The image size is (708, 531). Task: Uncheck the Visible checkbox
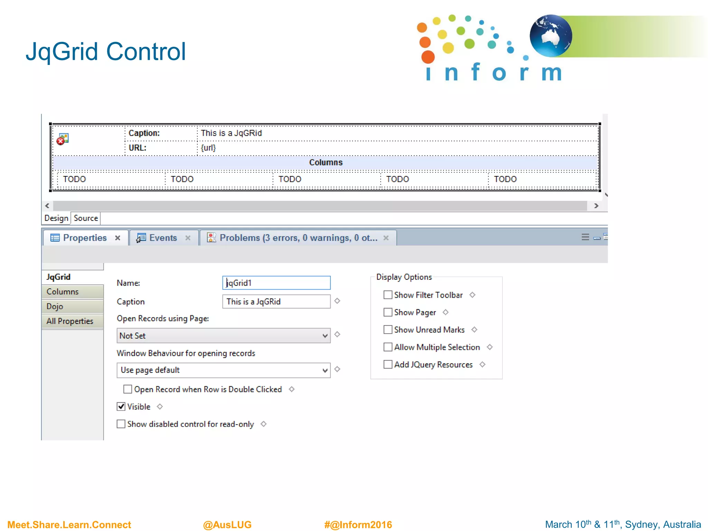(x=121, y=407)
